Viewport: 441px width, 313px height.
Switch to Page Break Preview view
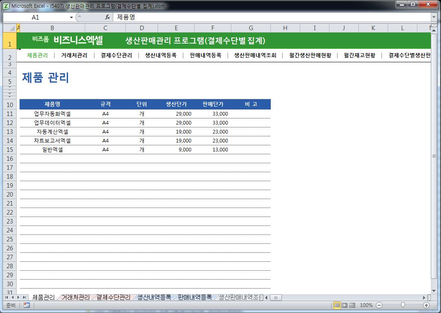click(352, 305)
